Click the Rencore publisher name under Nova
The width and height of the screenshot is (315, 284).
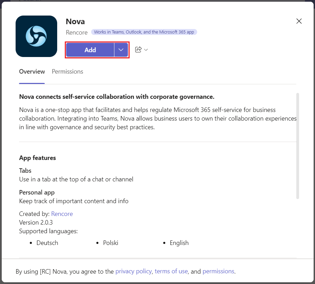(77, 32)
